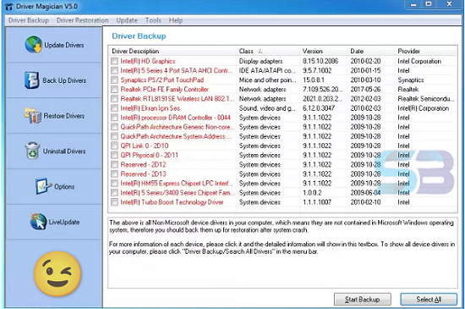
Task: Click the Uninstall Drivers recycle bin icon
Action: click(x=32, y=151)
